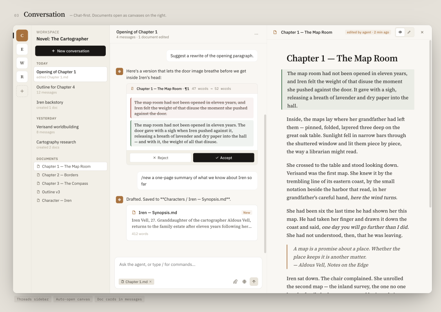This screenshot has height=312, width=441.
Task: Switch canvas to preview eye mode
Action: (x=400, y=32)
